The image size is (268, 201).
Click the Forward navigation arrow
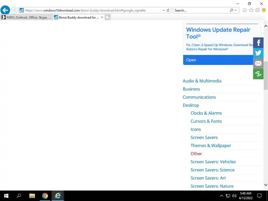(x=14, y=10)
